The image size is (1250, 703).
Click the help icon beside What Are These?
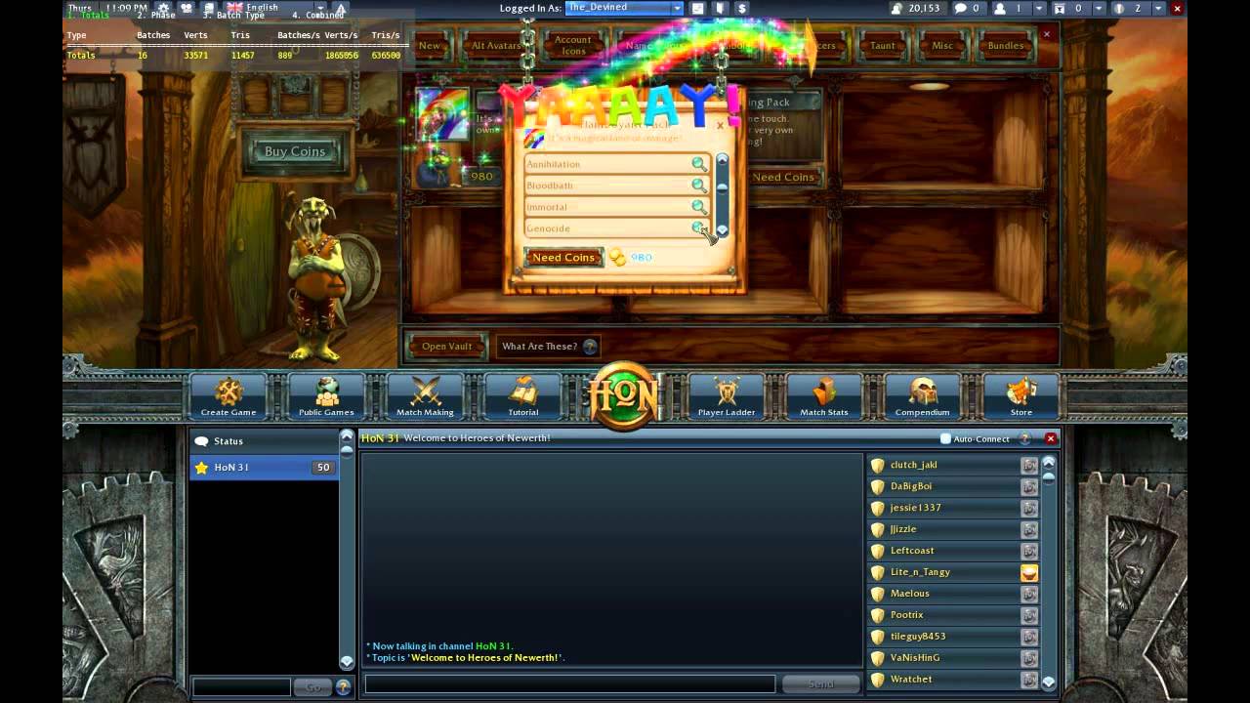(589, 347)
